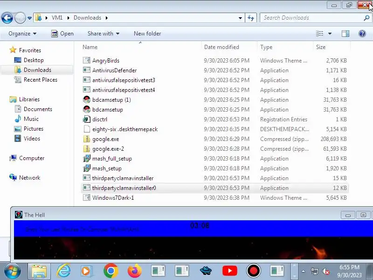
Task: Click the network tray icon
Action: click(314, 271)
